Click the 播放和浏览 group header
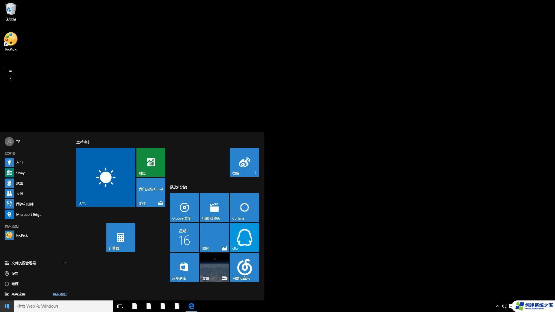 (179, 187)
